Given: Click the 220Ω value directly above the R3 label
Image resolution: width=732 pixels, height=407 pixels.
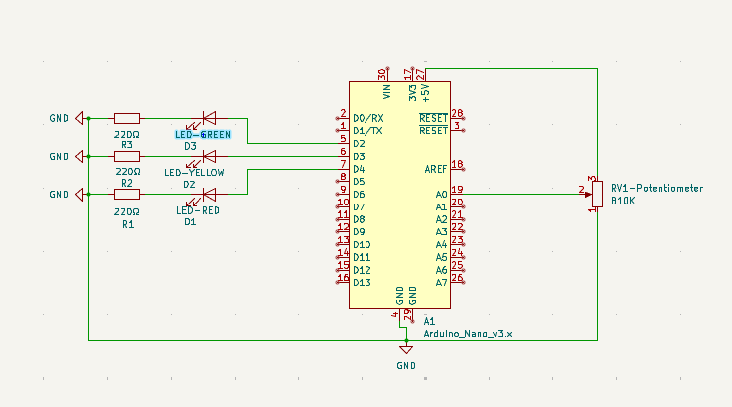Looking at the screenshot, I should pyautogui.click(x=127, y=135).
